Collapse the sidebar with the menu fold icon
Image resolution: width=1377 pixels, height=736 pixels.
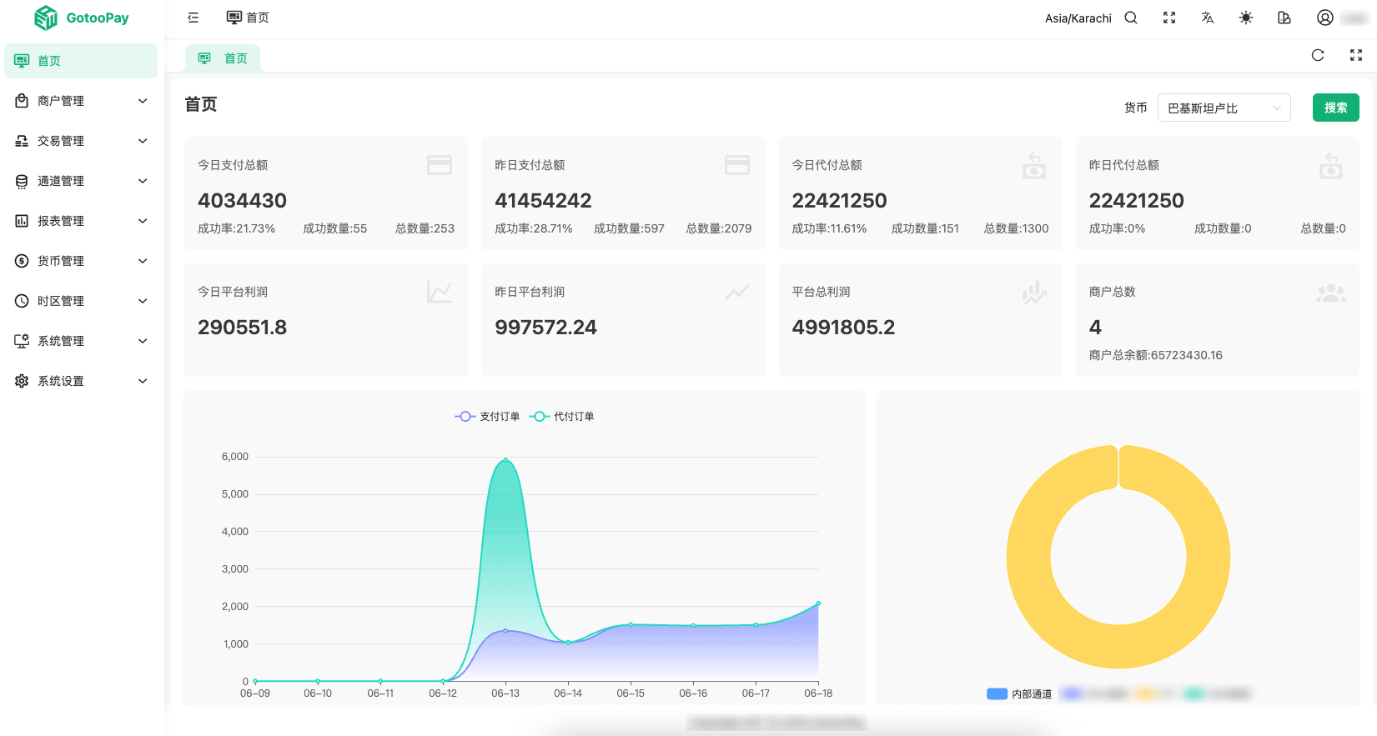tap(193, 18)
